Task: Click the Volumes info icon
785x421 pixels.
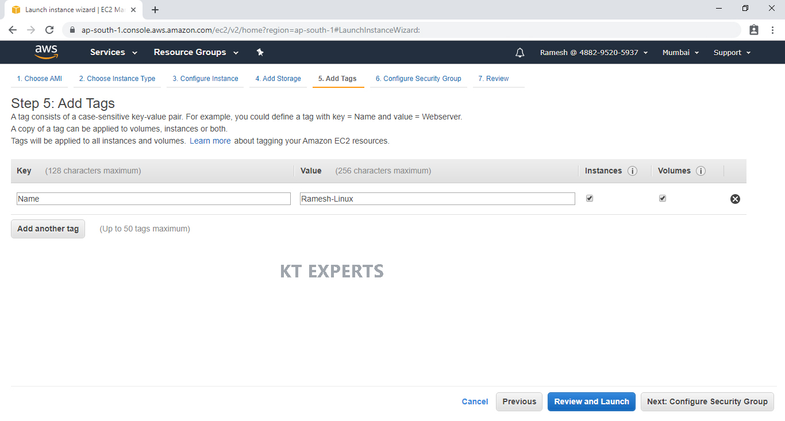Action: [701, 171]
